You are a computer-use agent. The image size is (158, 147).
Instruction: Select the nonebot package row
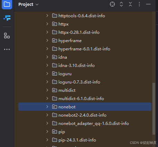point(85,107)
